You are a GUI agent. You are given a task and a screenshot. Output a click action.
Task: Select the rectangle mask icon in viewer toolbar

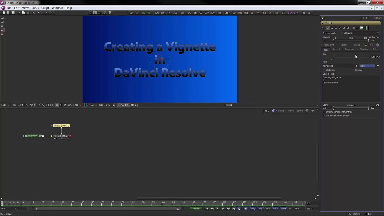click(x=47, y=105)
